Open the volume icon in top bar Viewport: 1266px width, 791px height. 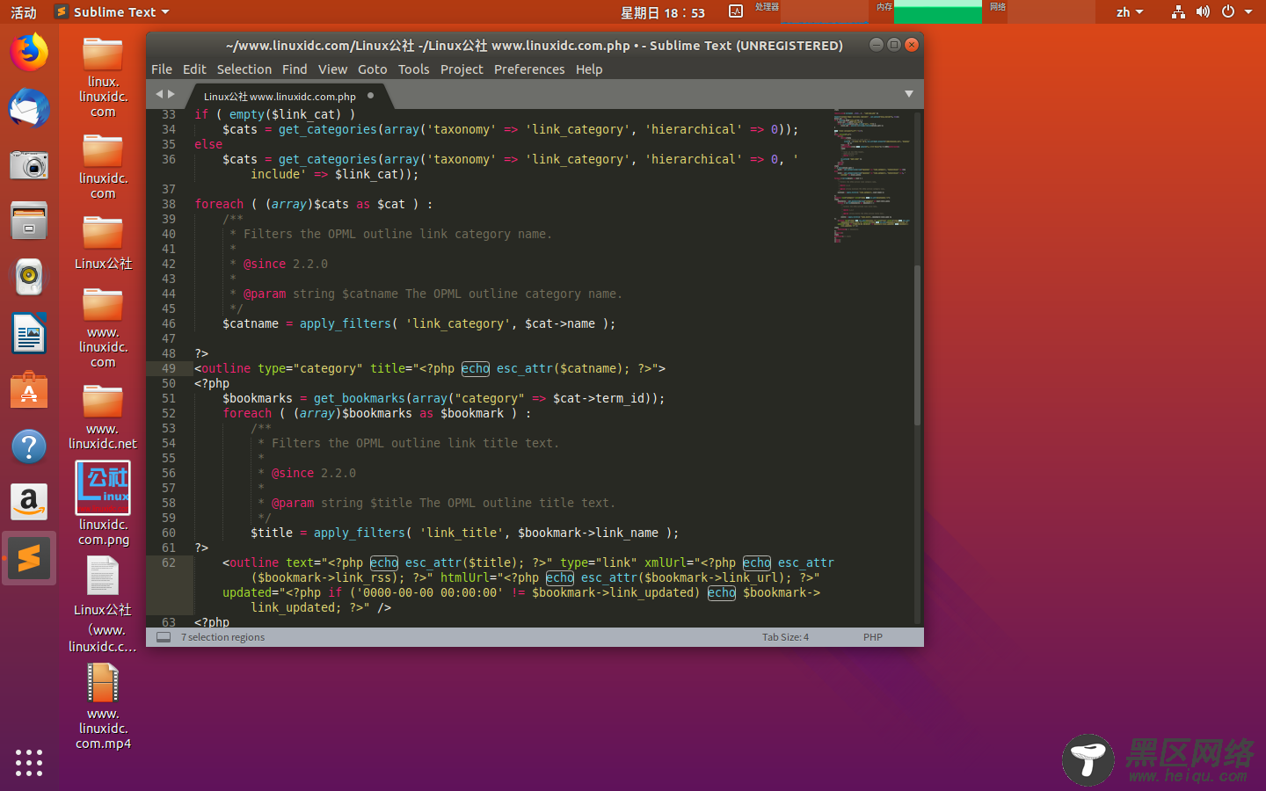tap(1203, 11)
